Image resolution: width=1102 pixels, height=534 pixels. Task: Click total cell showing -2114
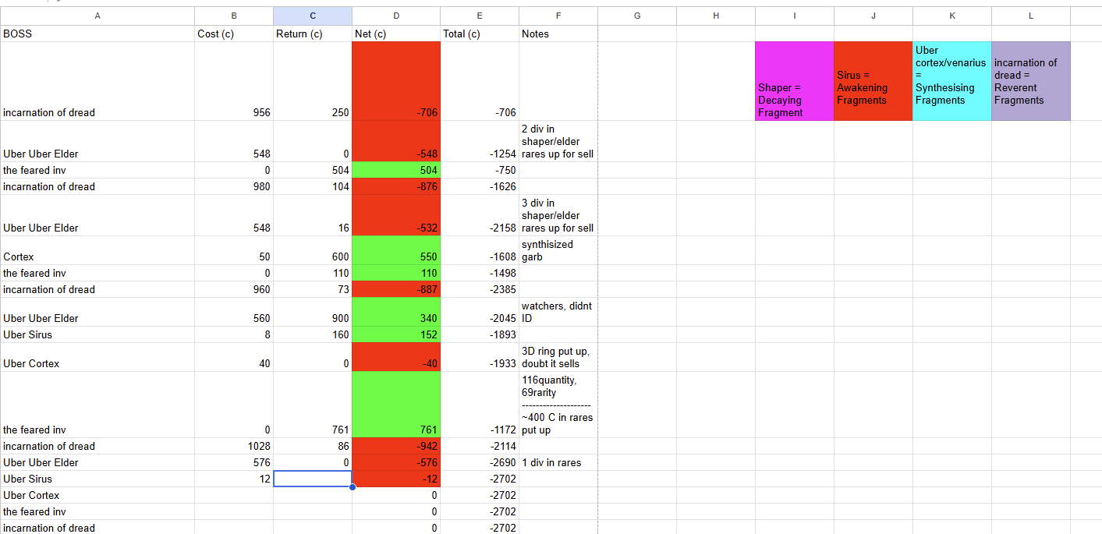(480, 446)
